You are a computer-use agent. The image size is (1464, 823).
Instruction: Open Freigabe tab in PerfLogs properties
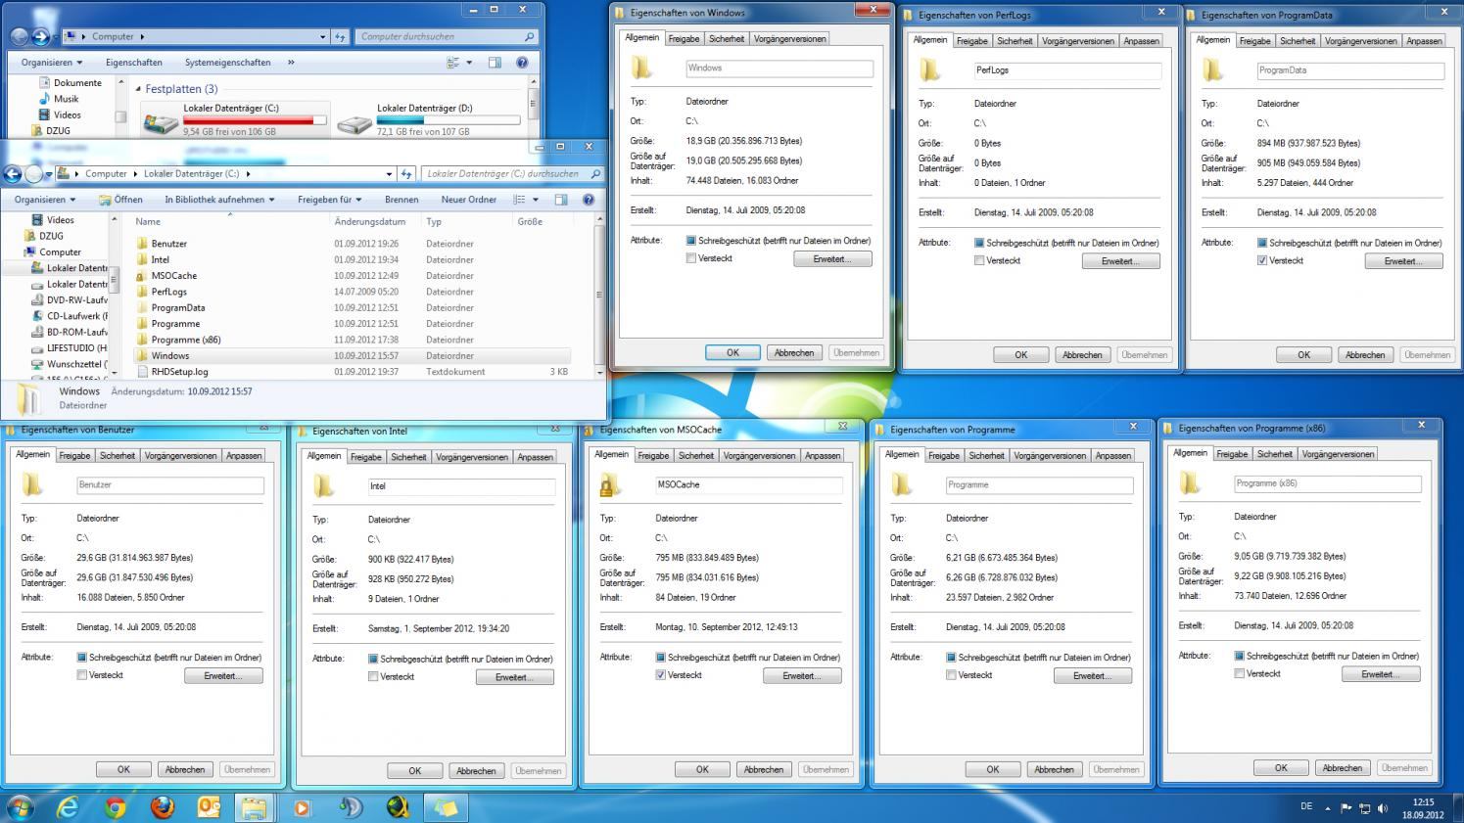(971, 41)
